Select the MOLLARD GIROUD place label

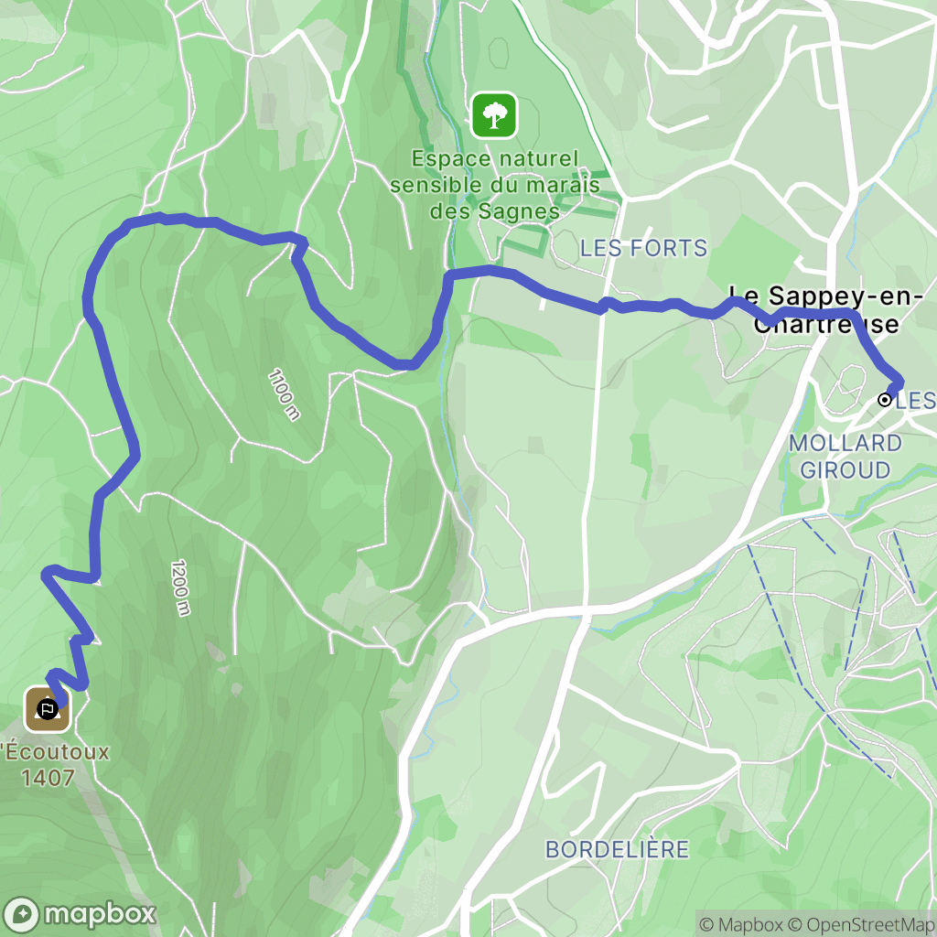pyautogui.click(x=845, y=457)
